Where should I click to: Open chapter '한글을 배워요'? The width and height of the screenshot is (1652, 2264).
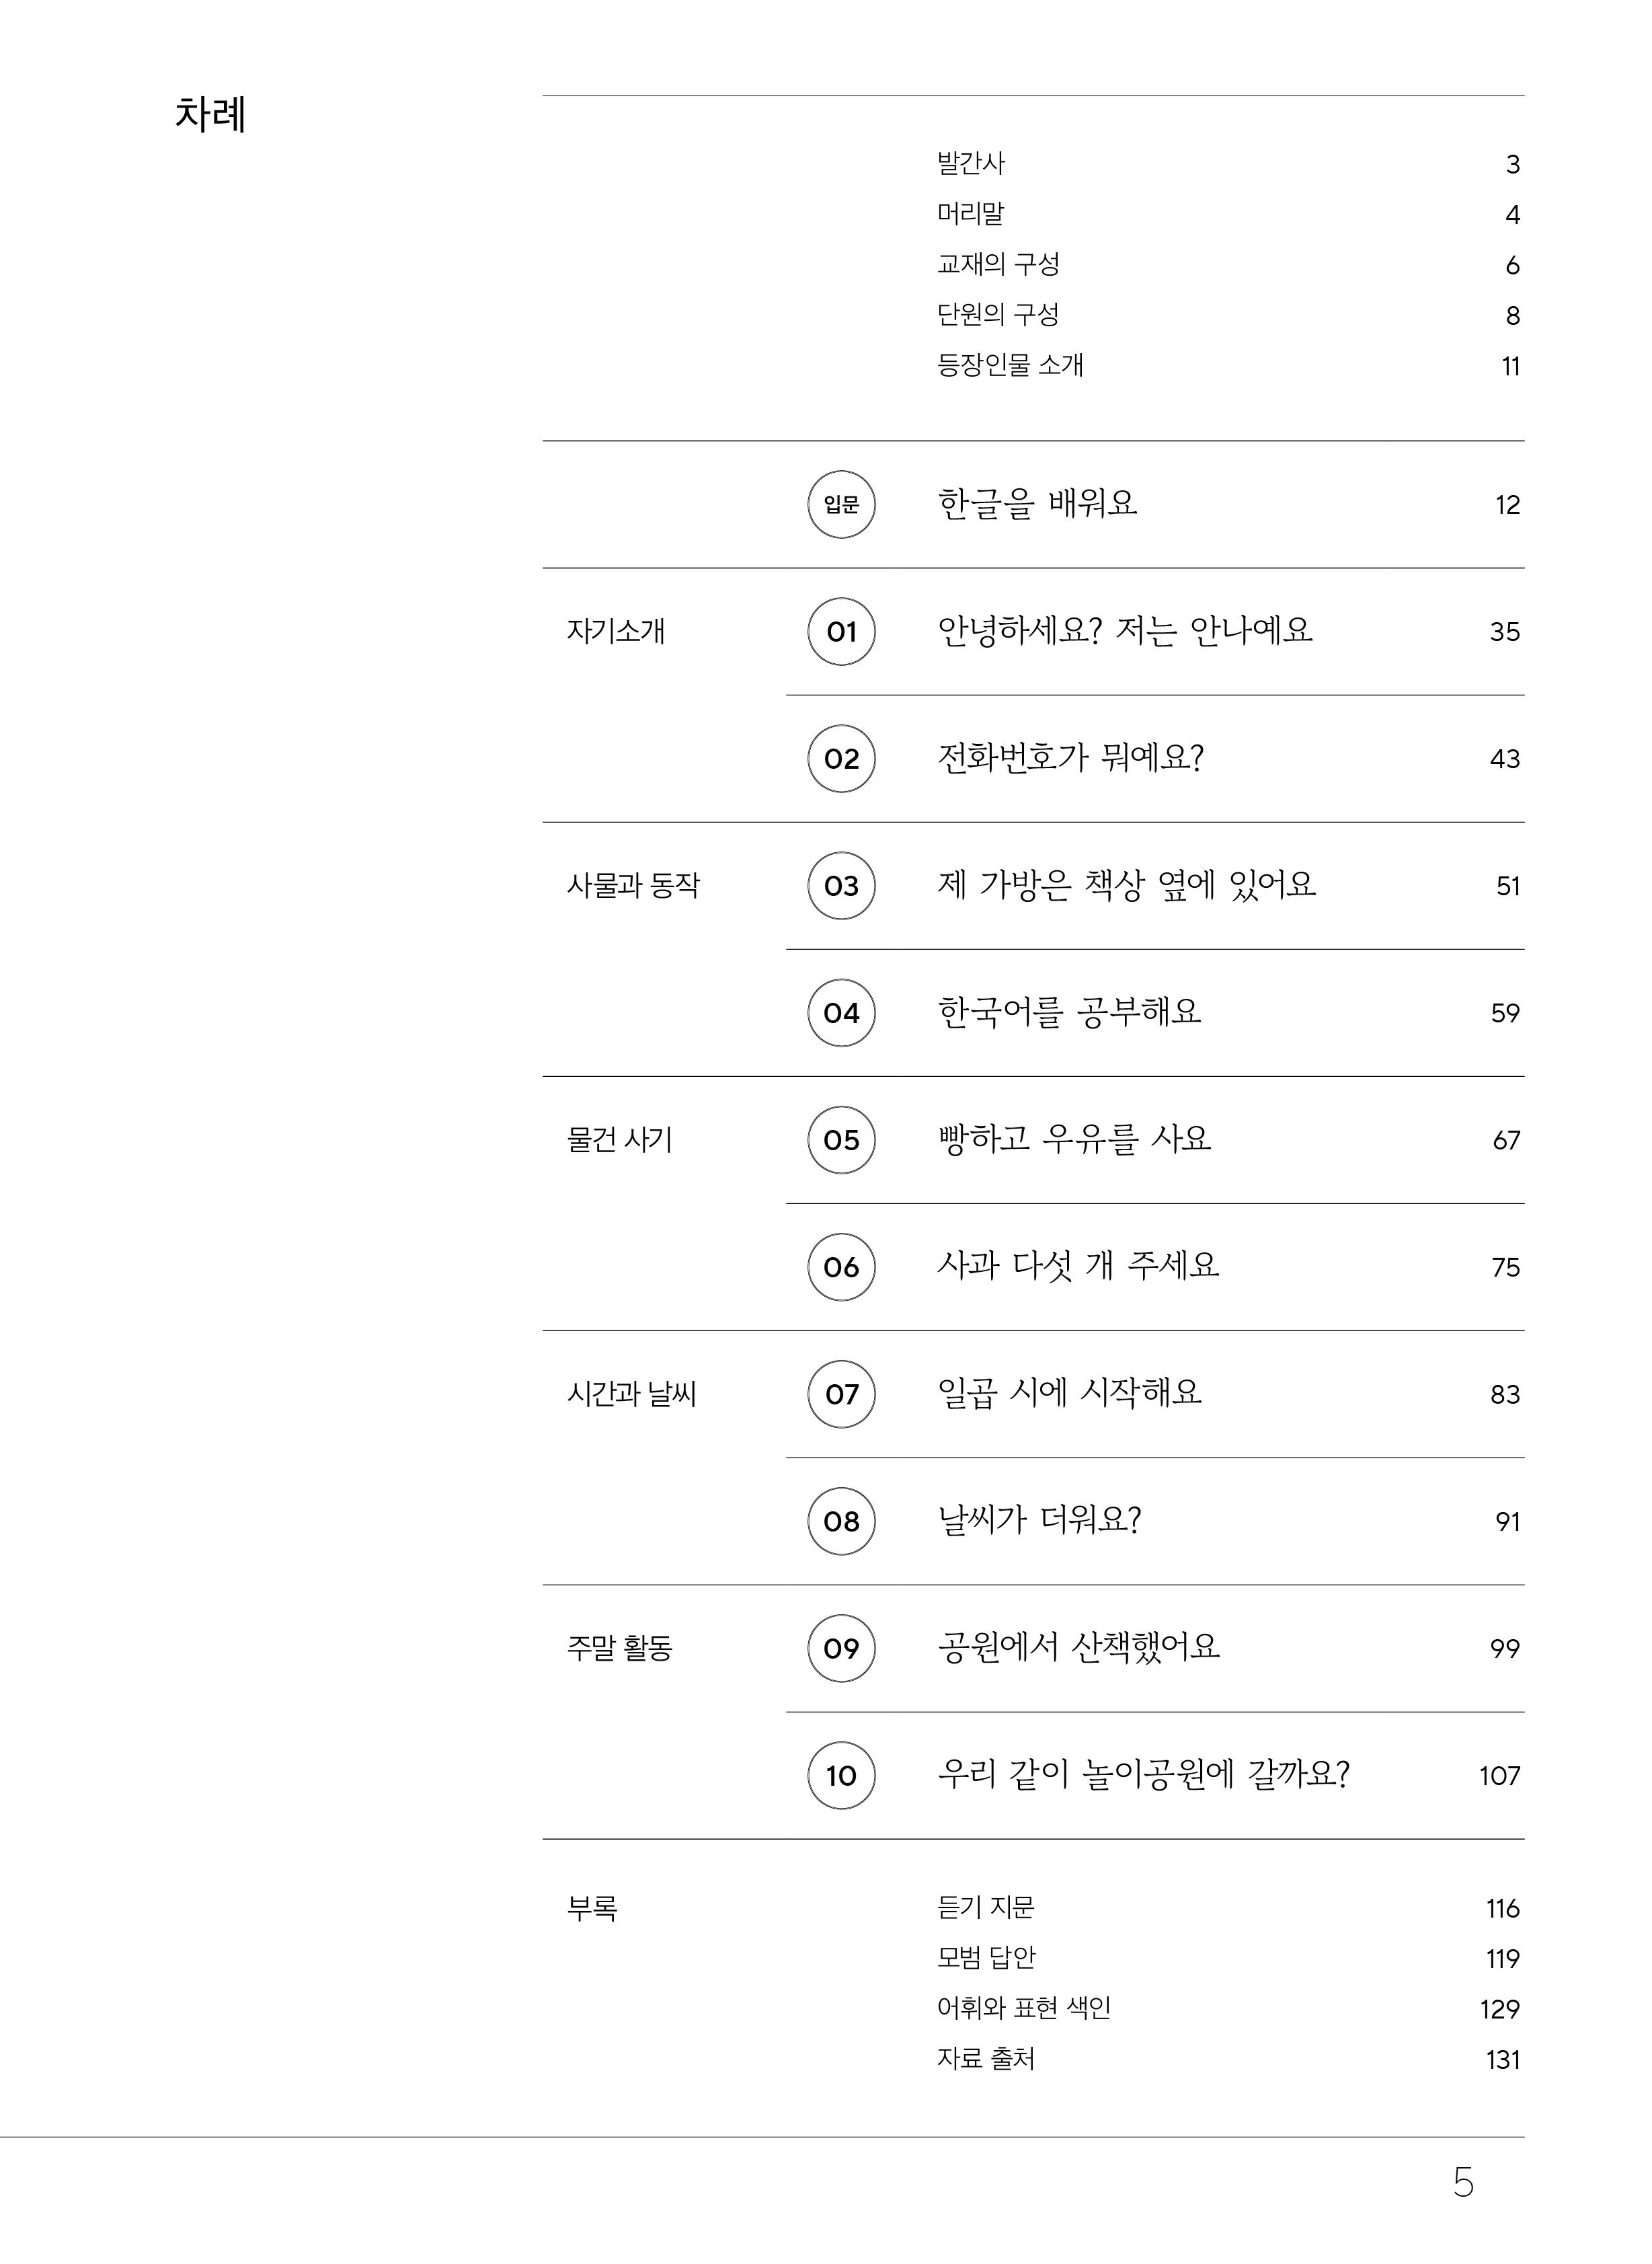(1037, 503)
